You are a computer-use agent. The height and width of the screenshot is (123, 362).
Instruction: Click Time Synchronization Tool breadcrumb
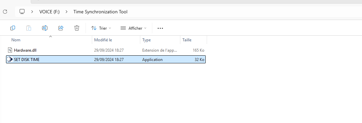101,12
